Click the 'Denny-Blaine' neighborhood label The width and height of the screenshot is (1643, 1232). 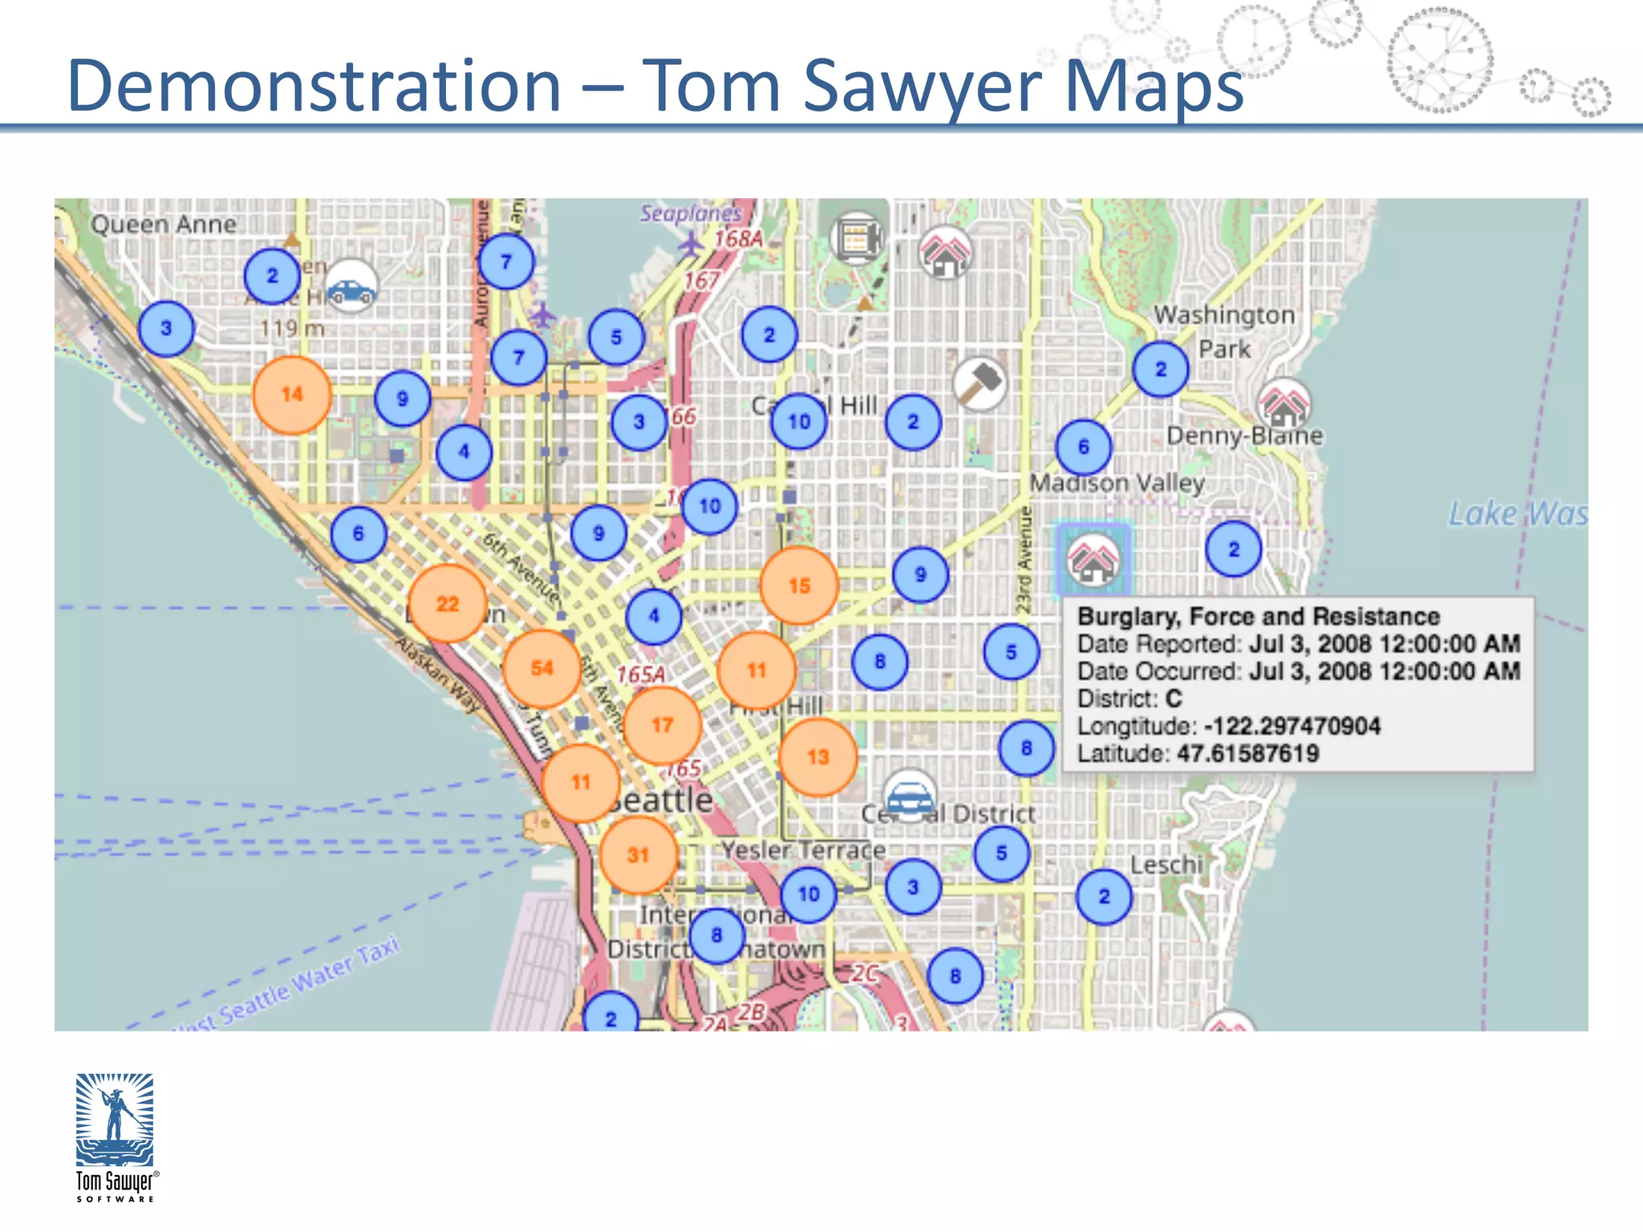[1244, 436]
